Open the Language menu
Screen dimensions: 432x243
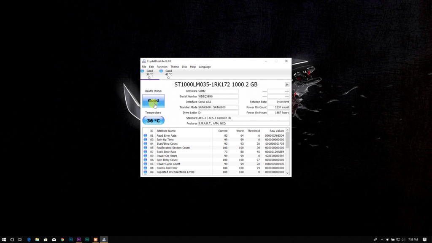click(x=205, y=67)
